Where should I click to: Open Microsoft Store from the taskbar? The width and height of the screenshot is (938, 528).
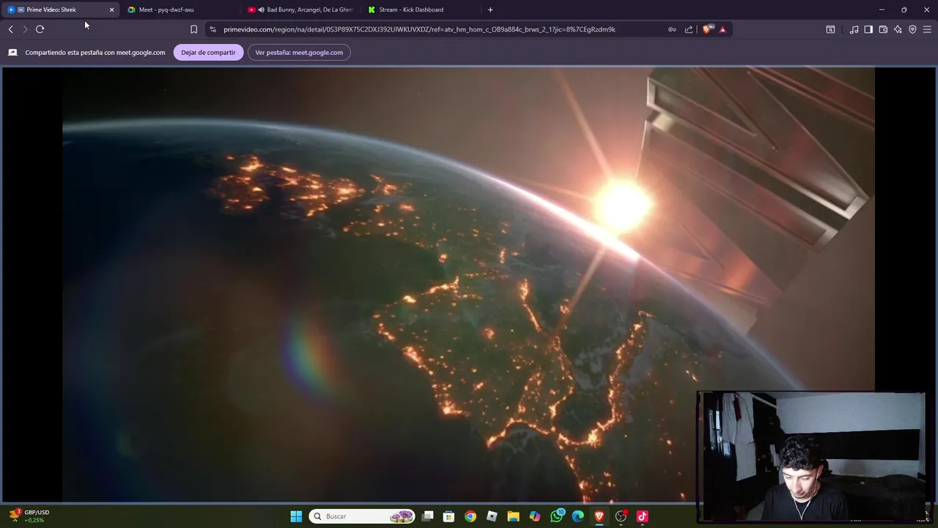448,516
